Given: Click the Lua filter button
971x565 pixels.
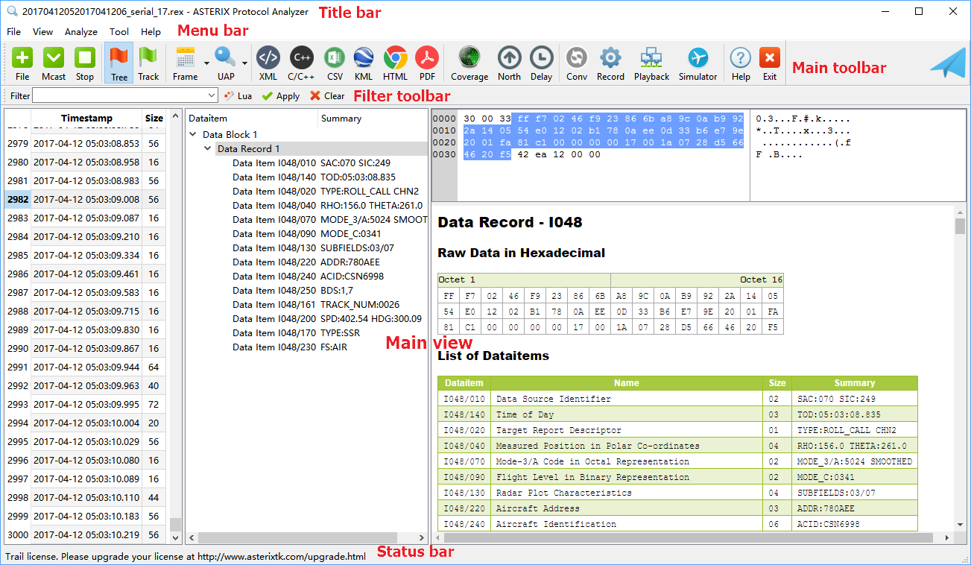Looking at the screenshot, I should (x=238, y=96).
